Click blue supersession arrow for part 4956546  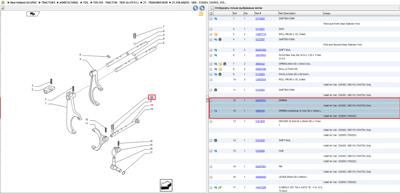[216, 111]
